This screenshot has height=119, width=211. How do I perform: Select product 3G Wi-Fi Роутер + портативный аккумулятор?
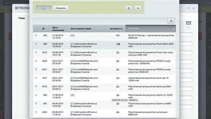[x=151, y=37]
